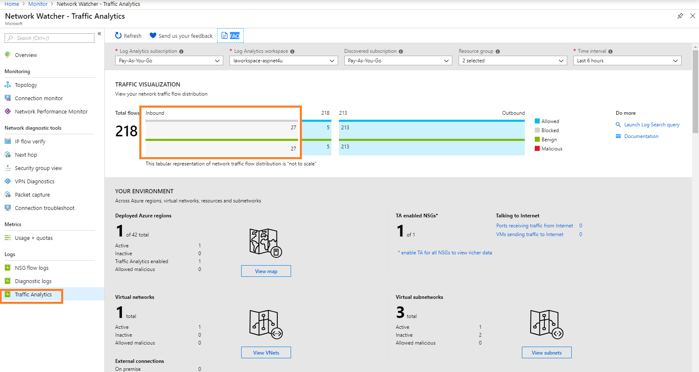
Task: Click the virtual networks map illustration
Action: [266, 324]
